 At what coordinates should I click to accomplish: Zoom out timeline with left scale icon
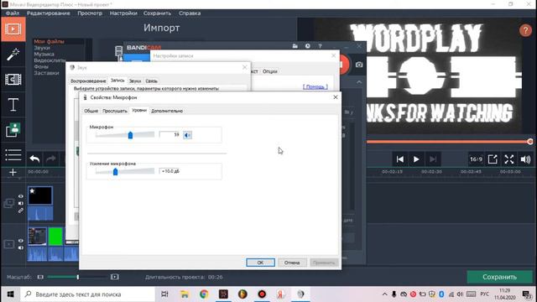40,277
